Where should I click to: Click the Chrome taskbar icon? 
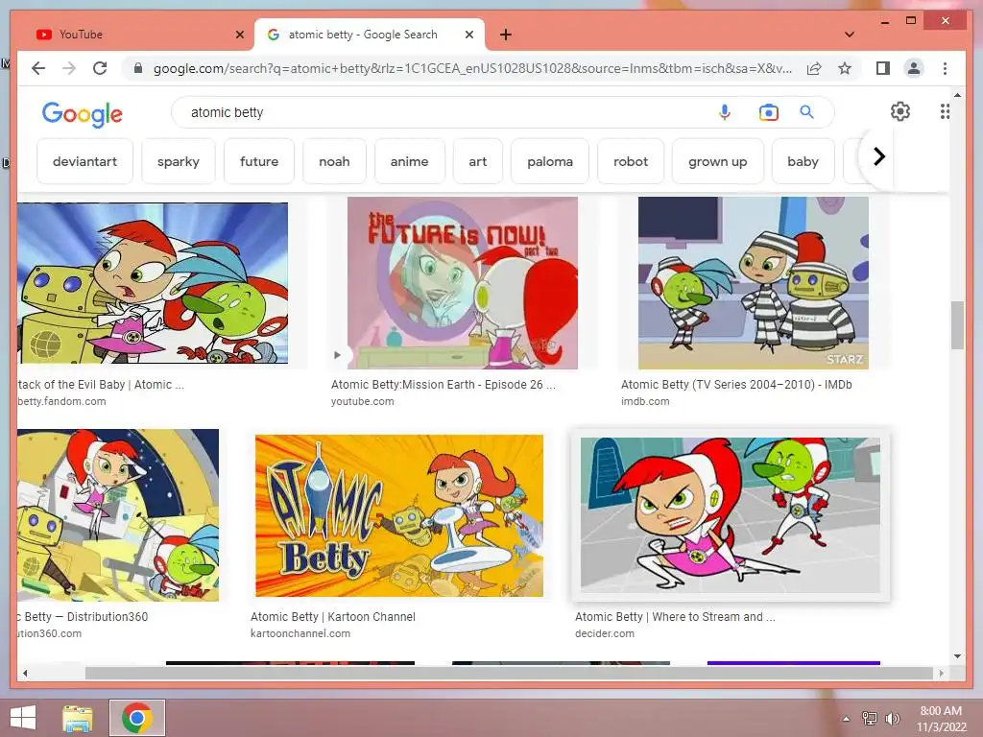point(137,718)
